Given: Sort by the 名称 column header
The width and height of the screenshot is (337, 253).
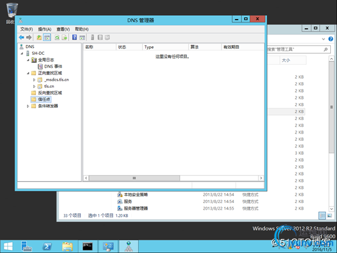Looking at the screenshot, I should [100, 47].
